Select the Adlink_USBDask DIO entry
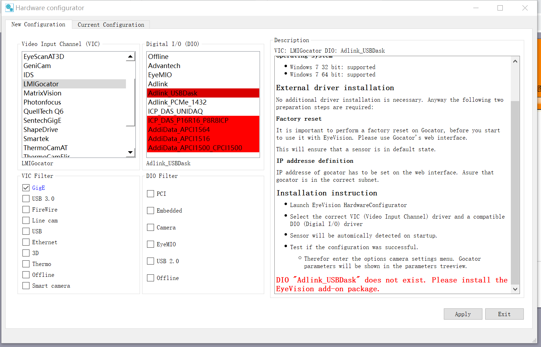Screen dimensions: 541x347 tap(203, 93)
